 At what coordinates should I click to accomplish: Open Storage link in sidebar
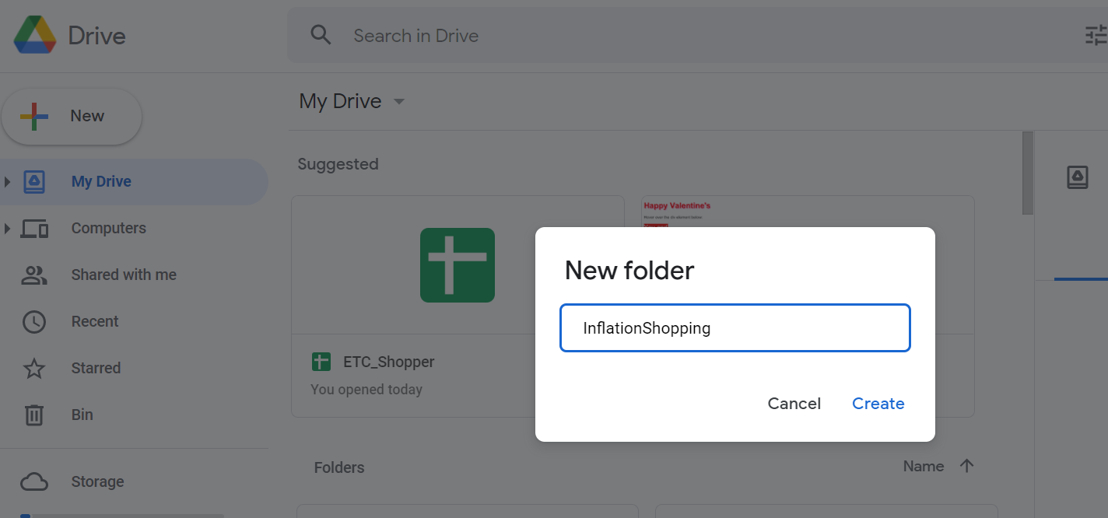click(x=97, y=482)
